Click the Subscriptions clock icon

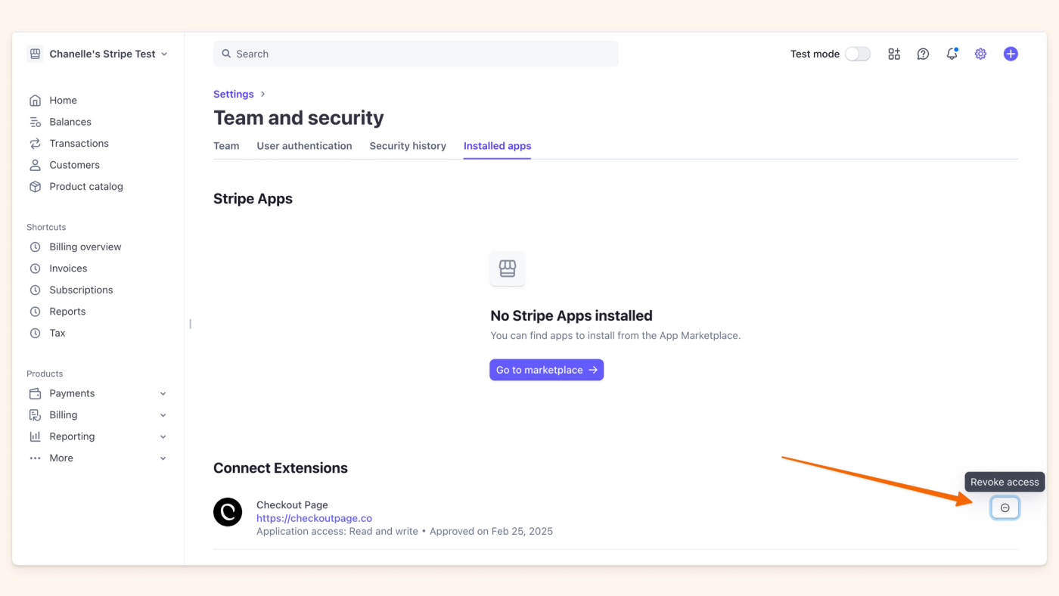[35, 290]
